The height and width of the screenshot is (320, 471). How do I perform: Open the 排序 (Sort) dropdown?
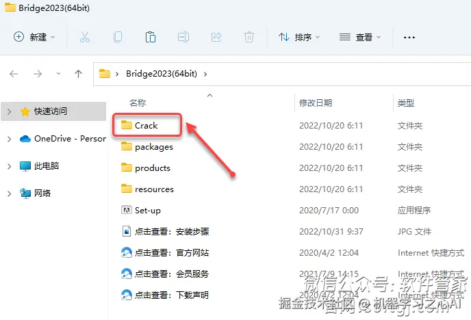(299, 37)
